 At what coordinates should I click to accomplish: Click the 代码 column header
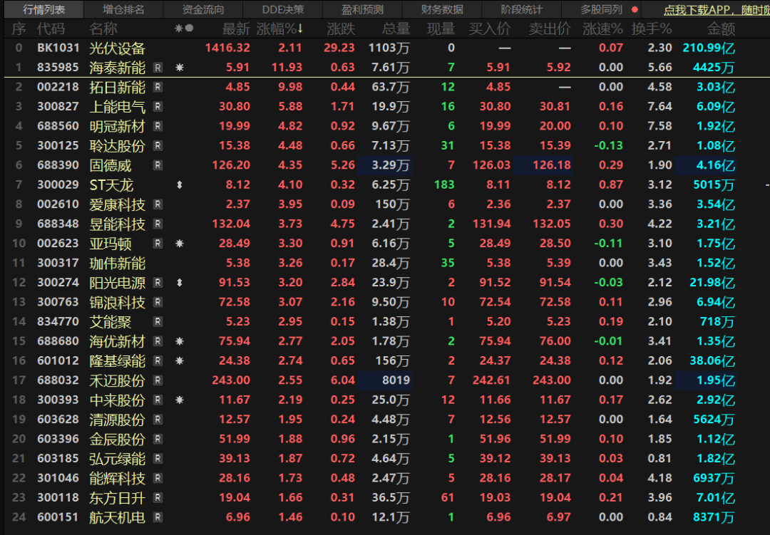coord(51,29)
